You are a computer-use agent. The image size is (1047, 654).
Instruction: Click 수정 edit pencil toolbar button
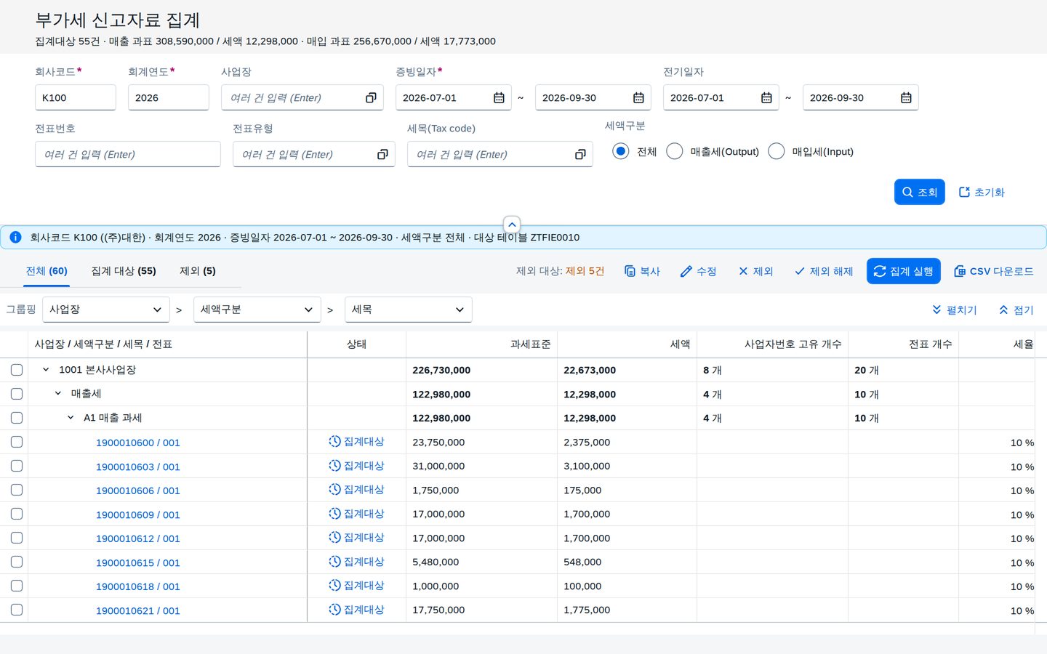click(698, 271)
